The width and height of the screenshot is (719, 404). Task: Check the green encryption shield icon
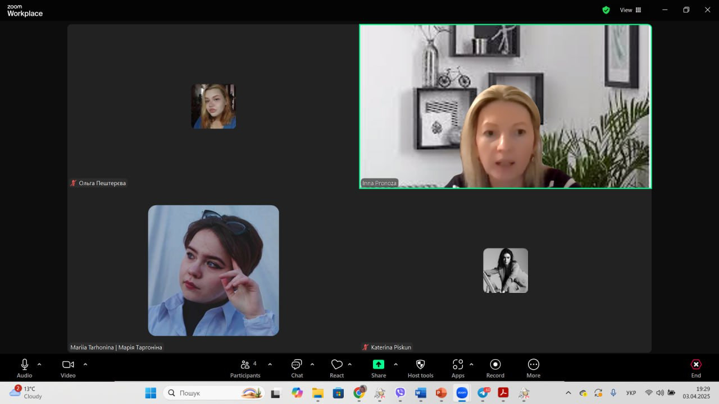[606, 10]
